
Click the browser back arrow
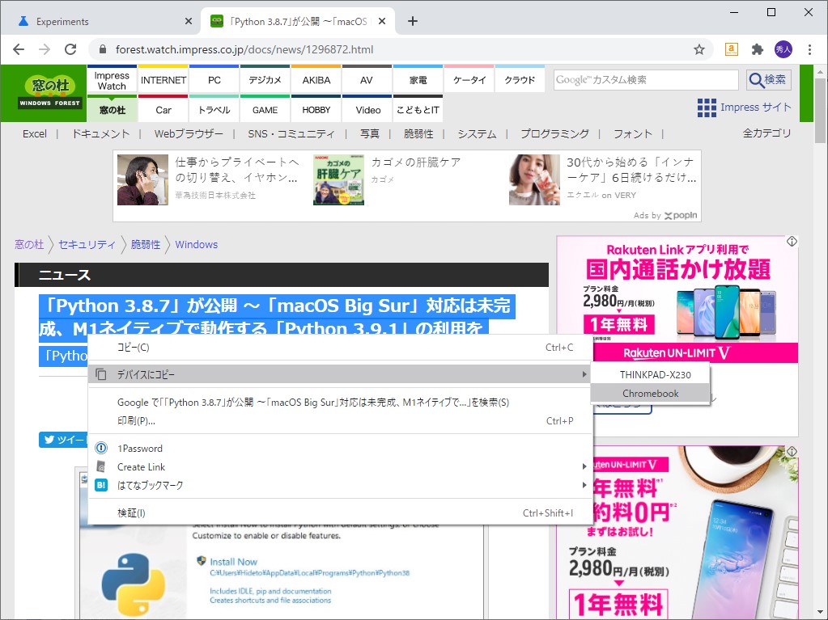tap(18, 49)
